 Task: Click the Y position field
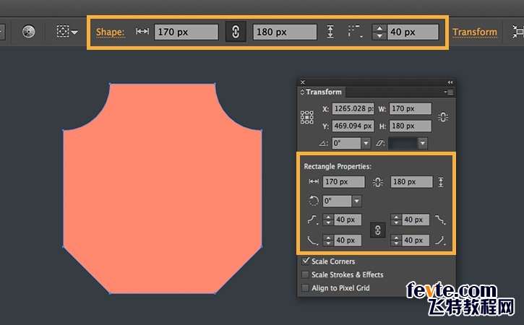tap(353, 126)
